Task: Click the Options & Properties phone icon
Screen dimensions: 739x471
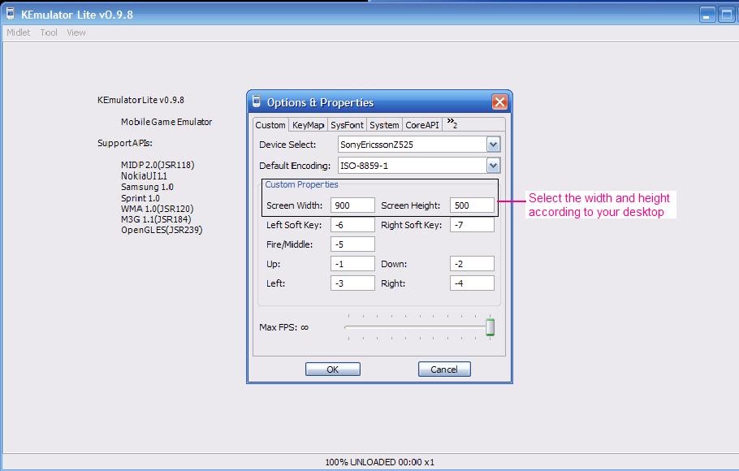Action: pyautogui.click(x=257, y=101)
